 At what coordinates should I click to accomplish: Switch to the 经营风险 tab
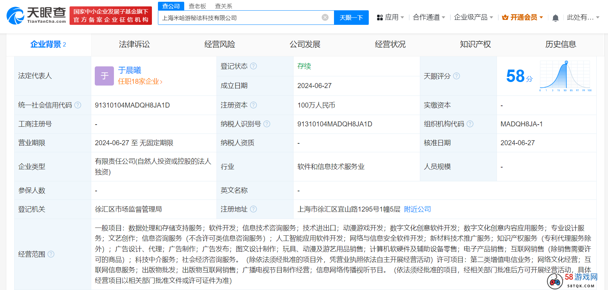pyautogui.click(x=220, y=44)
